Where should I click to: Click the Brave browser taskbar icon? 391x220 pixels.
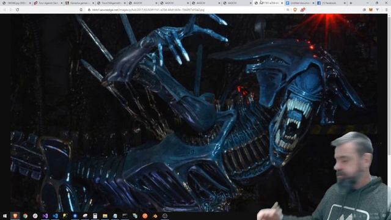(15, 216)
